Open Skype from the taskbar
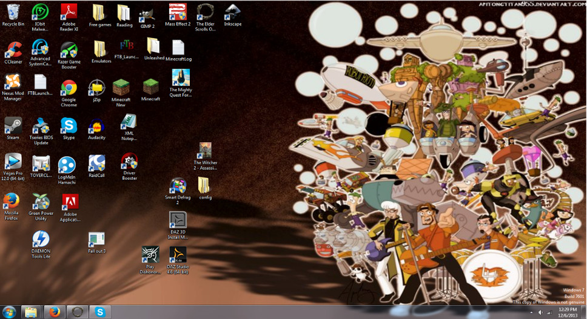The image size is (587, 319). click(99, 312)
